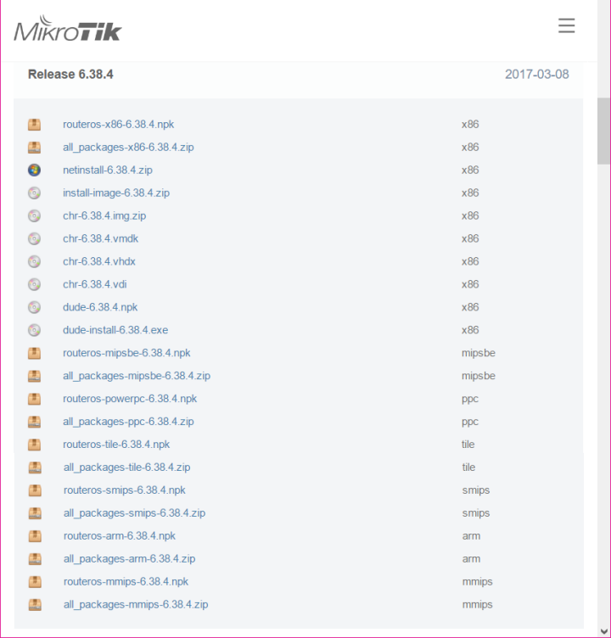Get the chr-6.38.4.img.zip file
Screen dimensions: 611x638
click(104, 215)
